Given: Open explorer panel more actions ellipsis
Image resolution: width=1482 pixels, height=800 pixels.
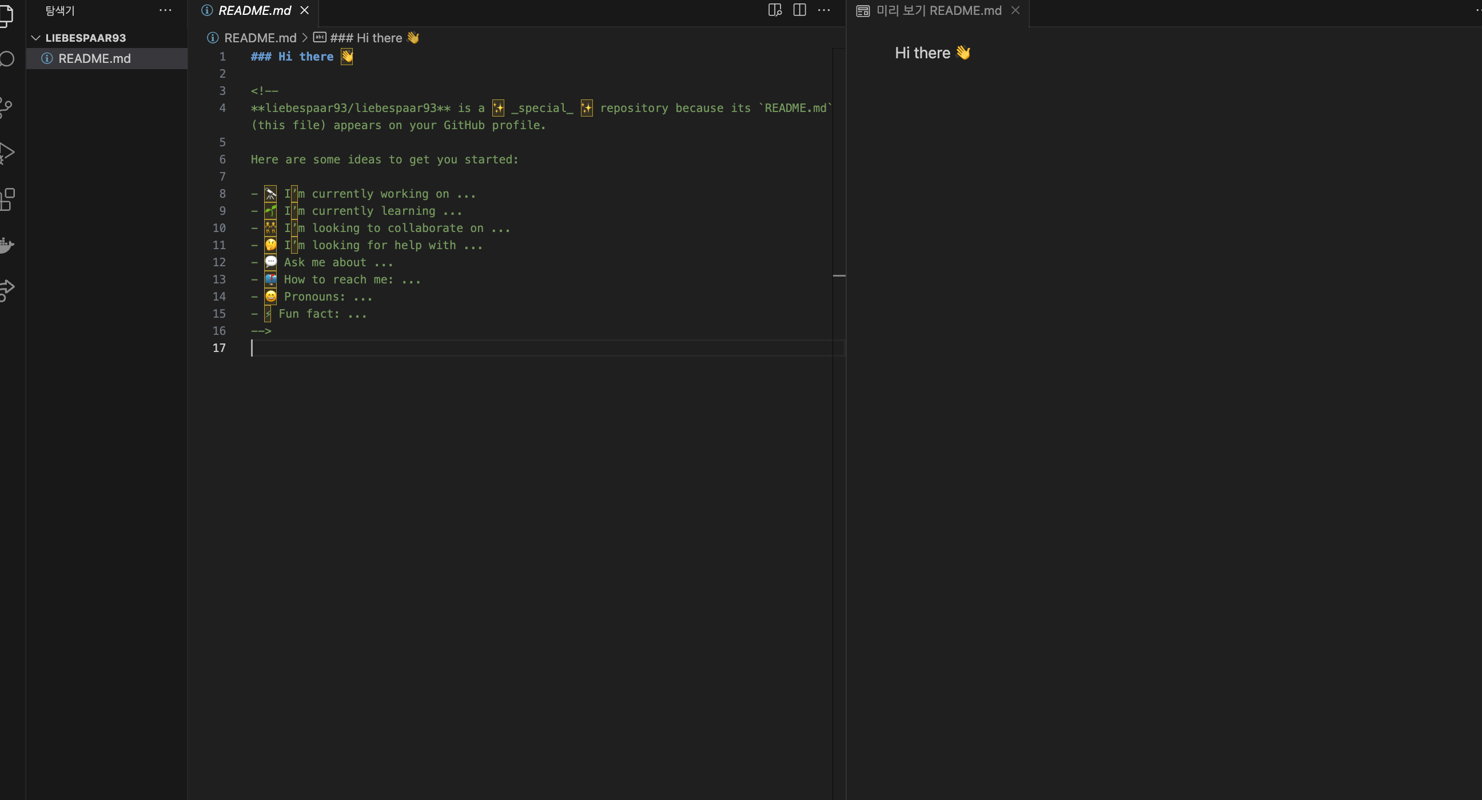Looking at the screenshot, I should coord(165,10).
